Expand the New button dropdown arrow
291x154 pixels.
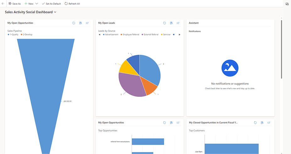tap(37, 4)
